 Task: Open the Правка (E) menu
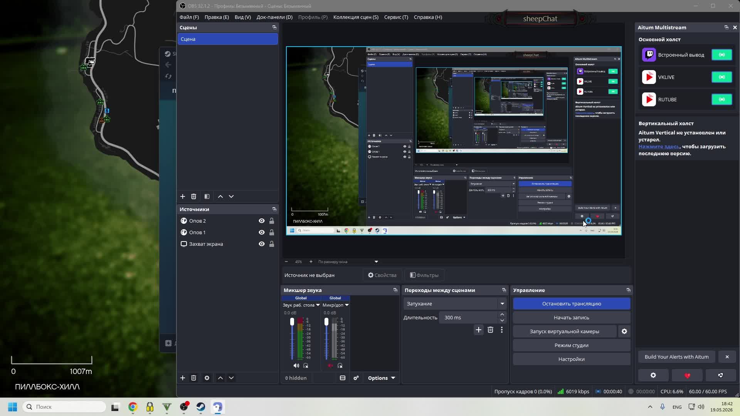point(217,17)
